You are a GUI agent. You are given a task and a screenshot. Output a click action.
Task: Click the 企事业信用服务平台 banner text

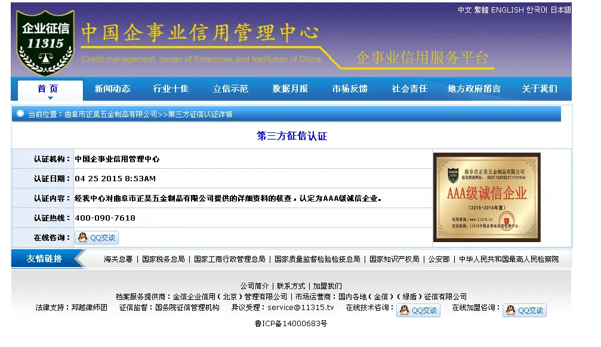[422, 58]
